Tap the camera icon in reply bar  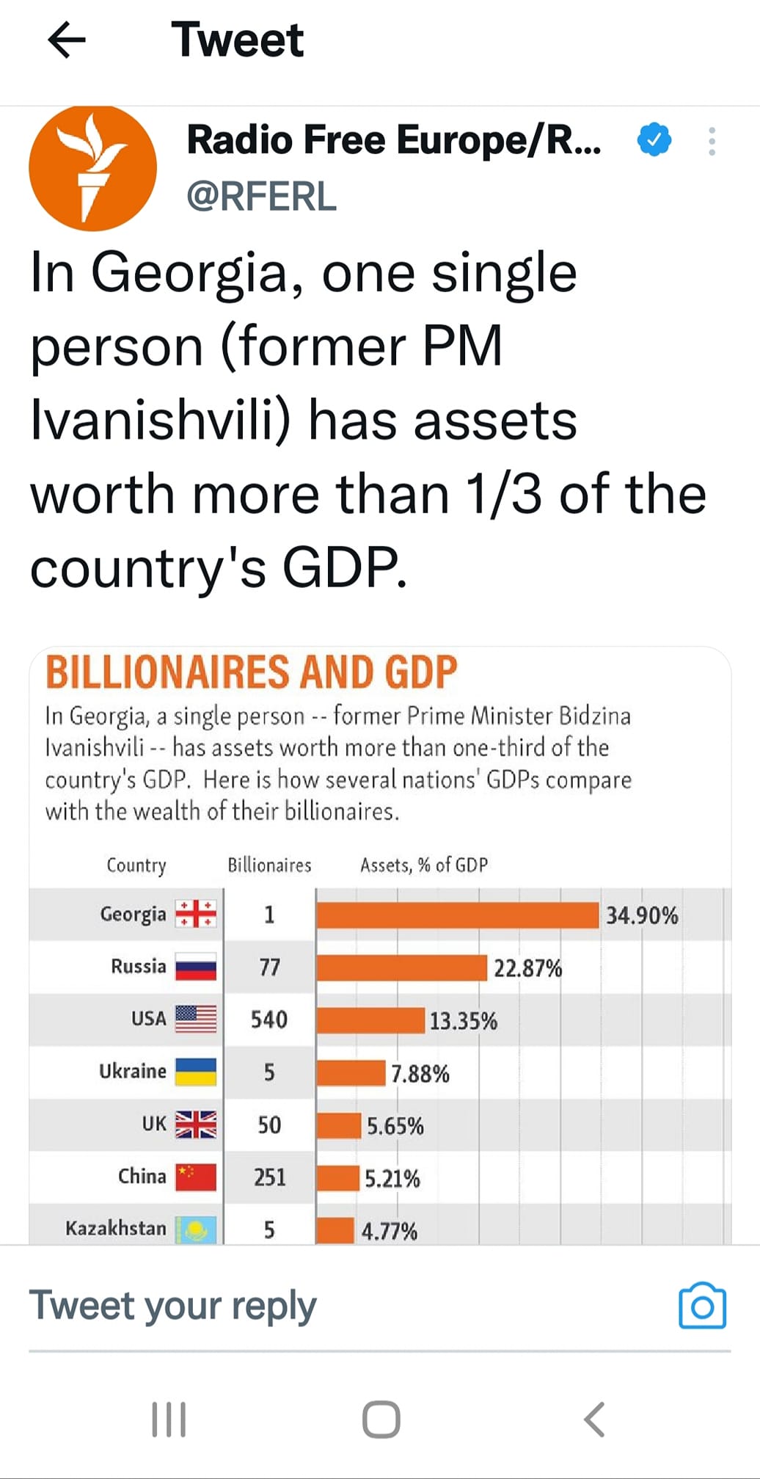702,1306
